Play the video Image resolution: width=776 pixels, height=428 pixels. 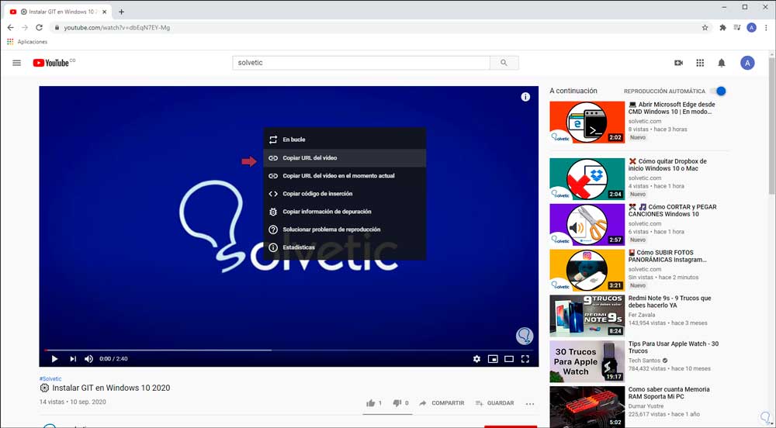click(x=54, y=359)
